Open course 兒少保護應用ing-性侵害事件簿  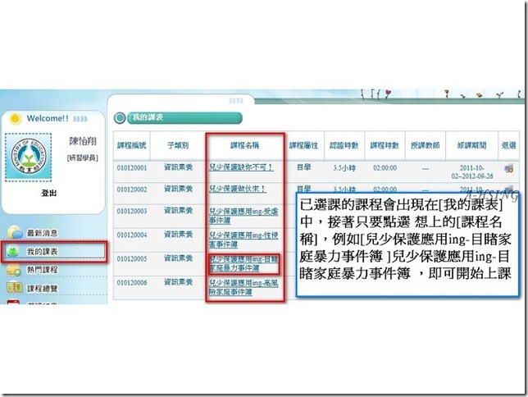click(244, 240)
